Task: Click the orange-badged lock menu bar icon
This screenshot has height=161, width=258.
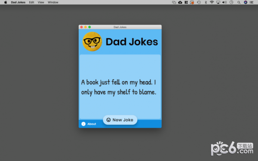Action: tap(192, 2)
